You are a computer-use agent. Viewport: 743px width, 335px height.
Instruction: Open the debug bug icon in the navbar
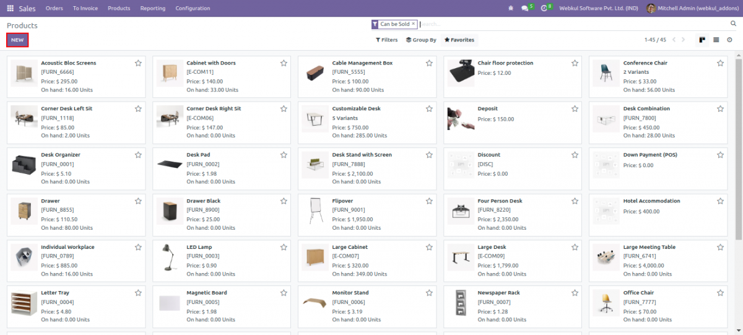(x=511, y=8)
